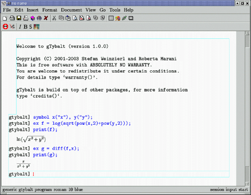
Task: Open the Document menu
Action: click(71, 10)
